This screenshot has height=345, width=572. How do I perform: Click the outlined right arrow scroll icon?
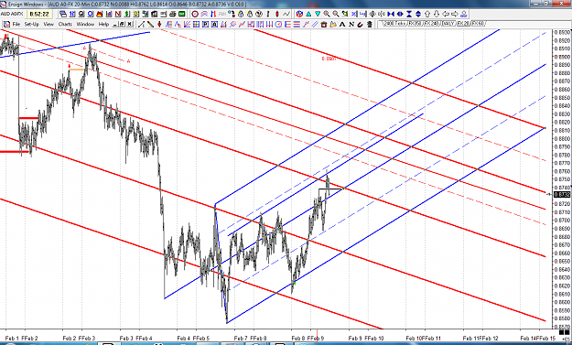click(x=455, y=14)
